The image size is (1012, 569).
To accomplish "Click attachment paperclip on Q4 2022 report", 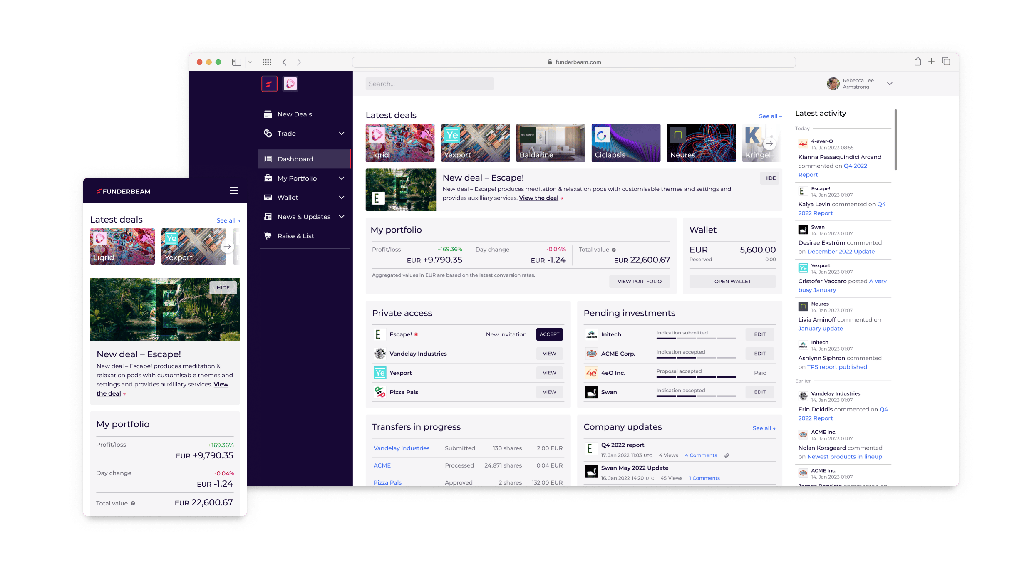I will (727, 455).
